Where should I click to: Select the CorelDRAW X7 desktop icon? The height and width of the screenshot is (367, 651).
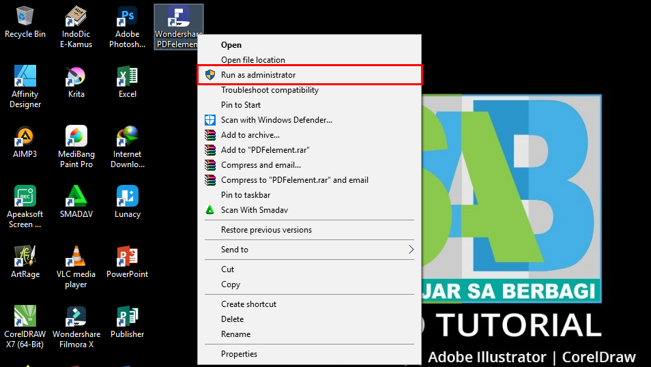[25, 327]
